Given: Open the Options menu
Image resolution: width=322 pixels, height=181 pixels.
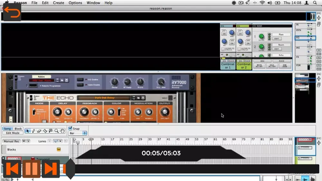Looking at the screenshot, I should pyautogui.click(x=75, y=3).
